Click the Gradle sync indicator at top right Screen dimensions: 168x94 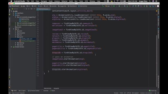point(158,9)
